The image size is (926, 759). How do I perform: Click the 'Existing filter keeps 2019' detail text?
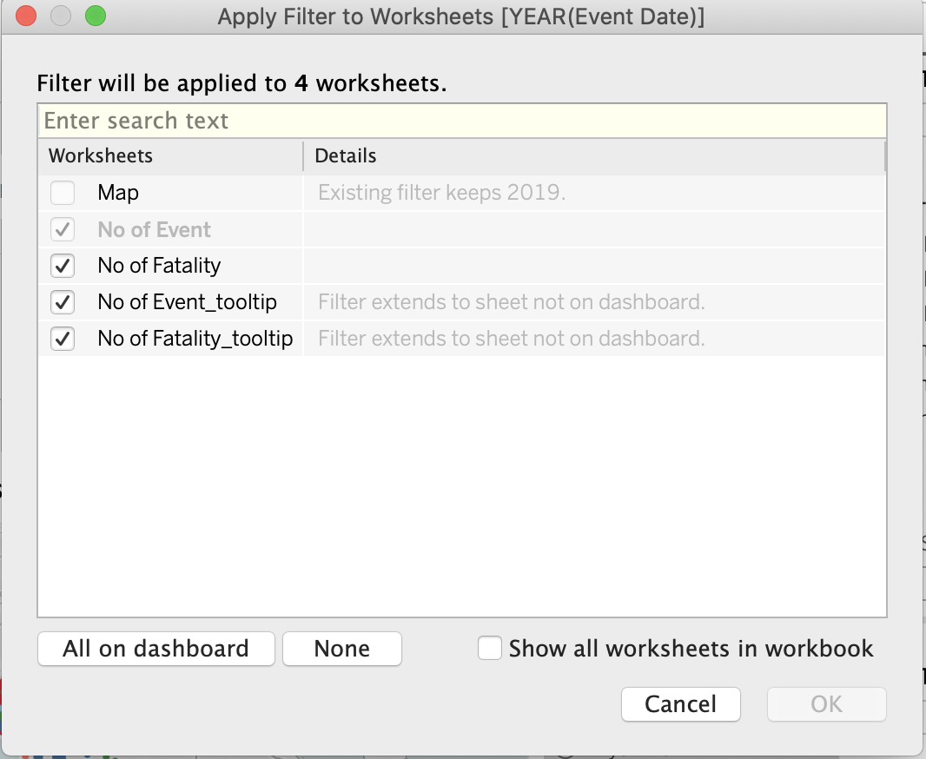(x=441, y=193)
